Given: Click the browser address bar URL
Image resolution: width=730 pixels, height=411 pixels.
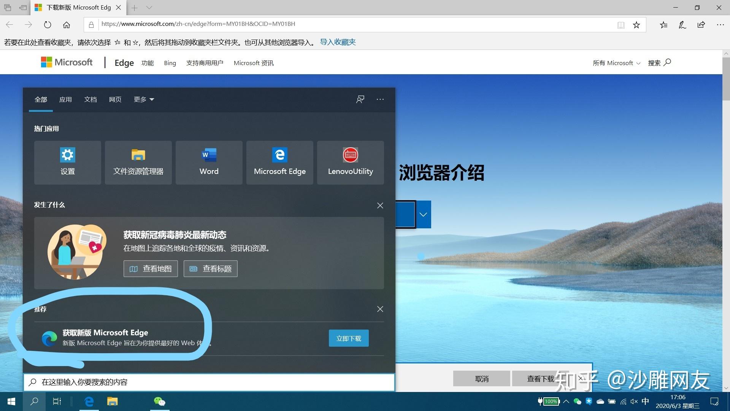Looking at the screenshot, I should [198, 24].
